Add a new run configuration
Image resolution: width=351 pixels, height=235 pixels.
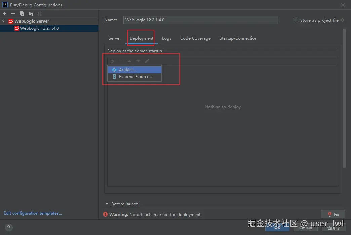[4, 14]
